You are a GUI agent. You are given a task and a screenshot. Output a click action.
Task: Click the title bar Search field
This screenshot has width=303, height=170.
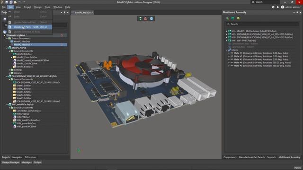tap(265, 2)
